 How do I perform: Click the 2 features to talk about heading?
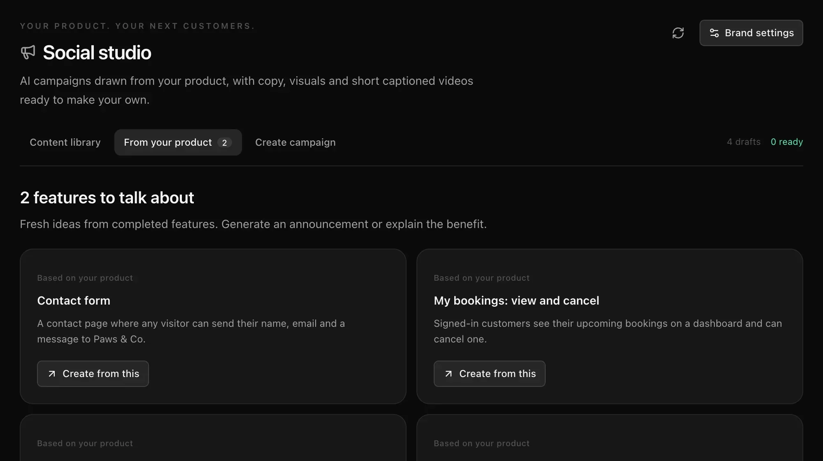click(107, 198)
